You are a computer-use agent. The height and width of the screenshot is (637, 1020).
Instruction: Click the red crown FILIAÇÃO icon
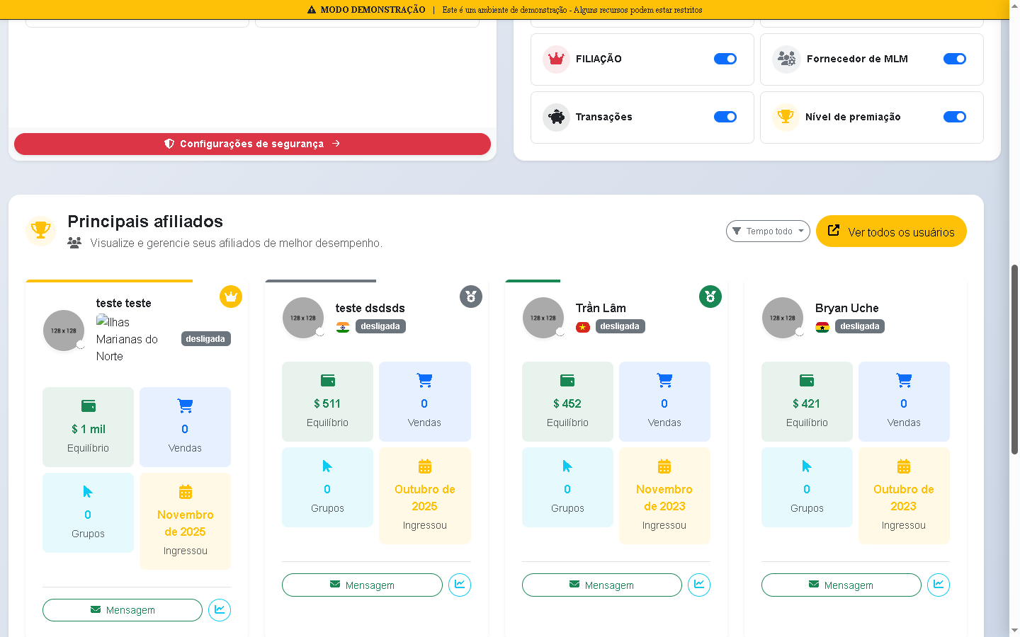[557, 59]
